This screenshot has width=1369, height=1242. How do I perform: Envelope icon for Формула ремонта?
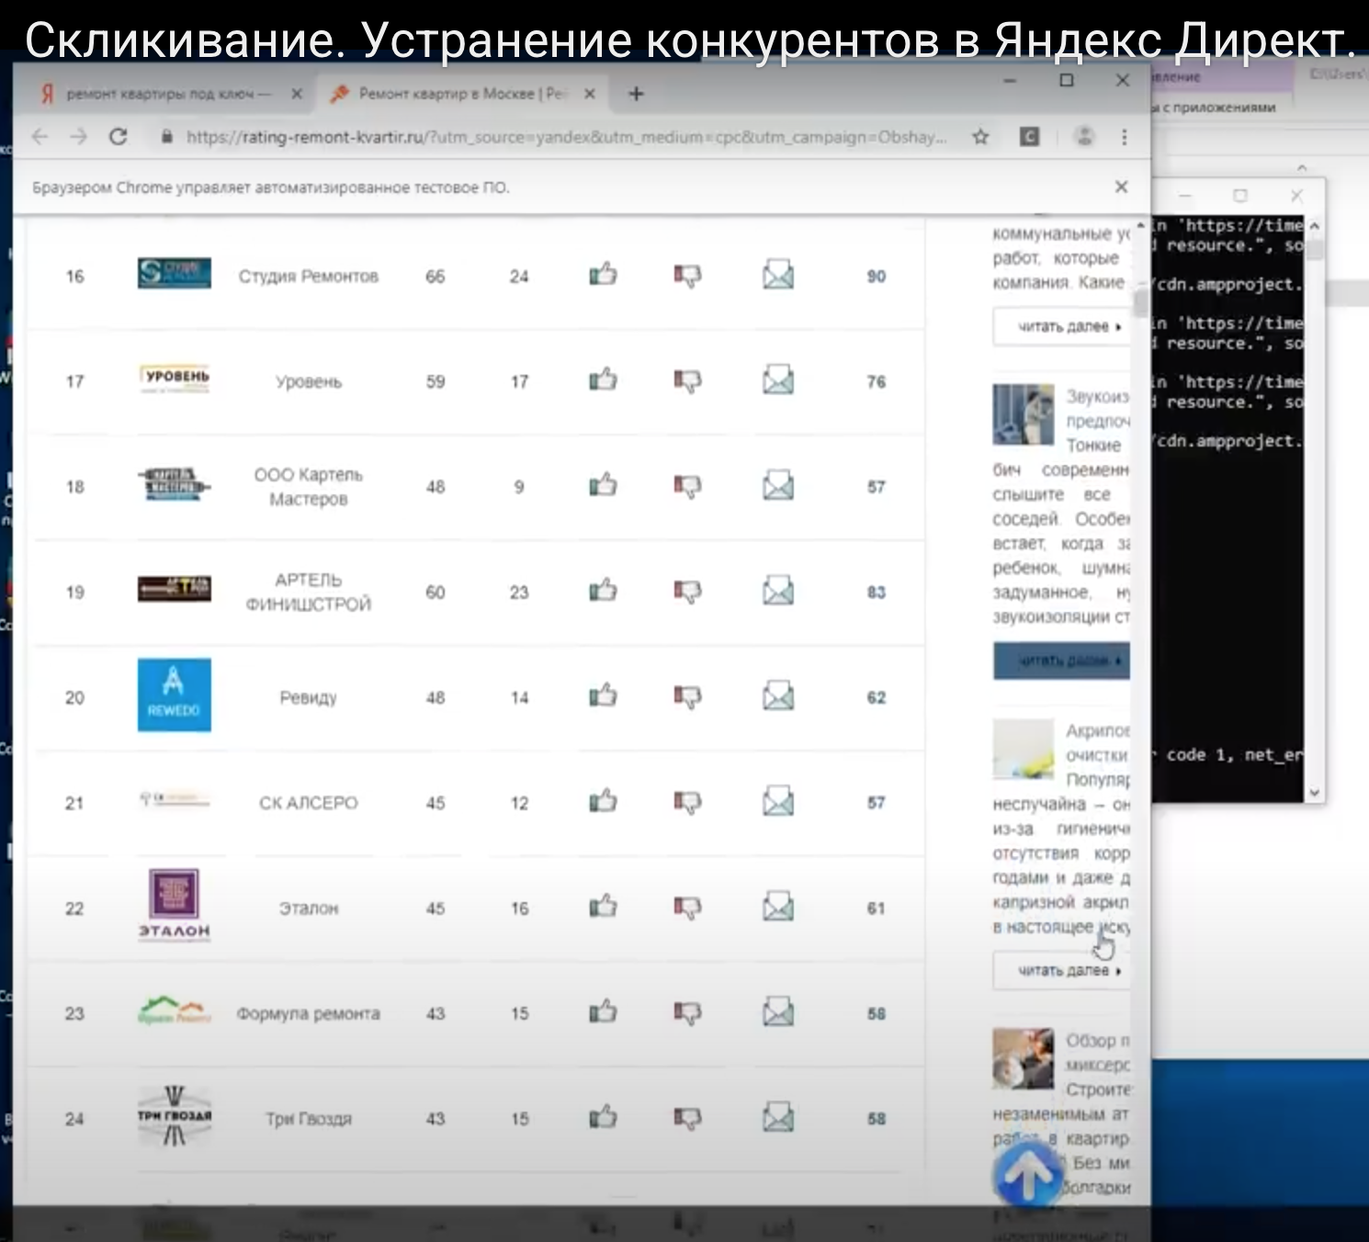[x=778, y=1013]
